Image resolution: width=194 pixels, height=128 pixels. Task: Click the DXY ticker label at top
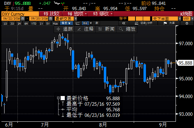[x=8, y=3]
